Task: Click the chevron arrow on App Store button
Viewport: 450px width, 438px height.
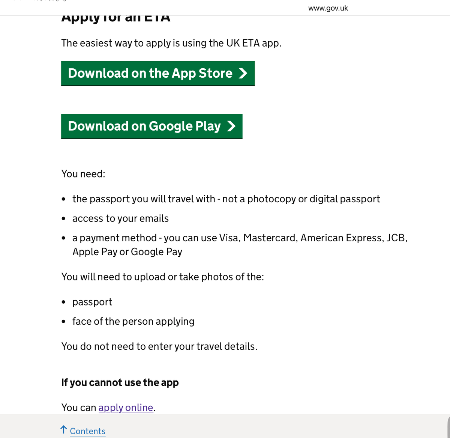Action: click(243, 73)
